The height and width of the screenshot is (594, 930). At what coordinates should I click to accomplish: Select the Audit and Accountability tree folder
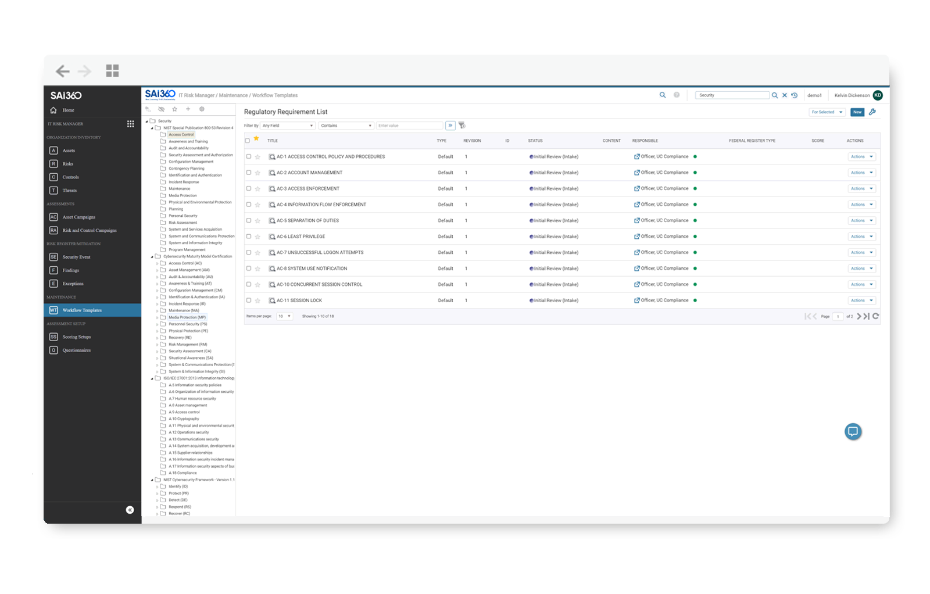(x=188, y=148)
